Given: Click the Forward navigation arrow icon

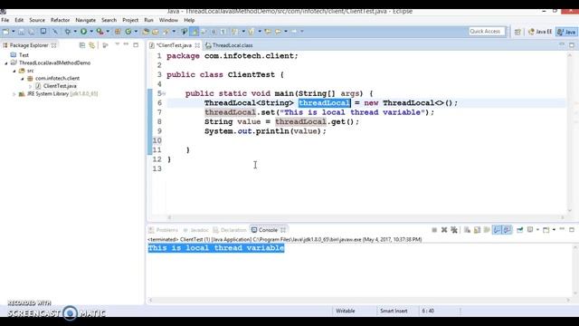Looking at the screenshot, I should [x=294, y=32].
